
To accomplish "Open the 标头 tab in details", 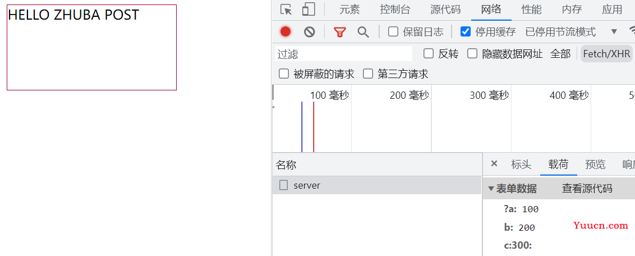I will point(521,164).
